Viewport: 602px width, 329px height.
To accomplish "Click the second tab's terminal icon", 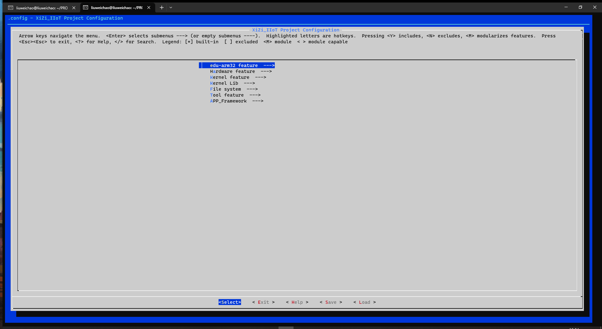I will (86, 7).
